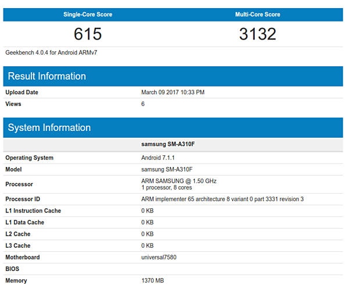Click the Multi-Core Score header
The height and width of the screenshot is (285, 349).
(257, 15)
